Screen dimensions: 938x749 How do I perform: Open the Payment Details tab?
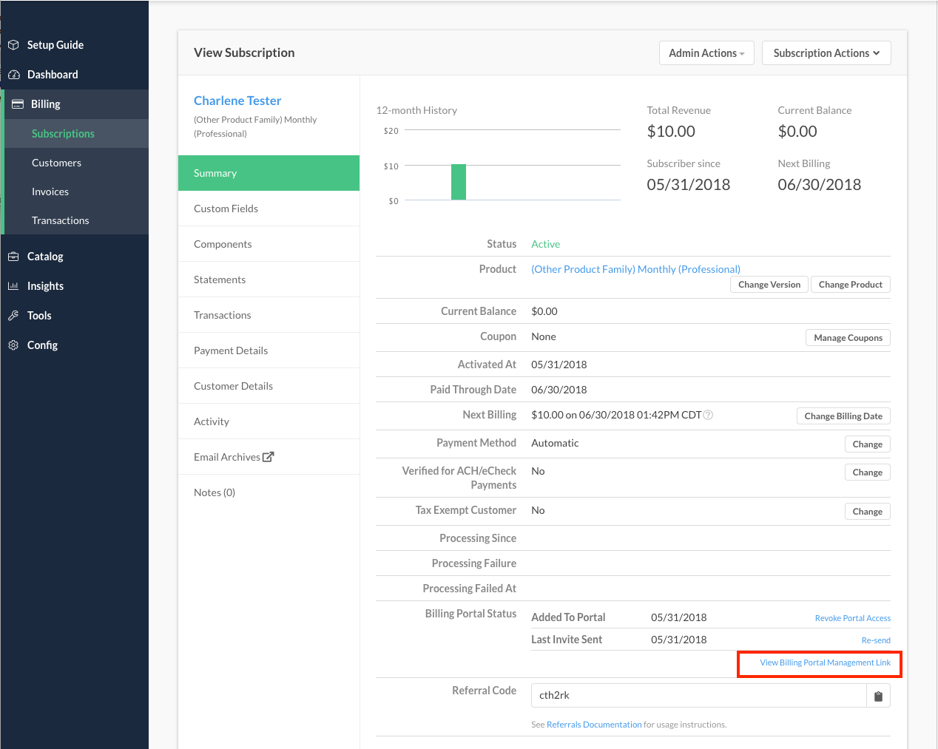(x=231, y=350)
